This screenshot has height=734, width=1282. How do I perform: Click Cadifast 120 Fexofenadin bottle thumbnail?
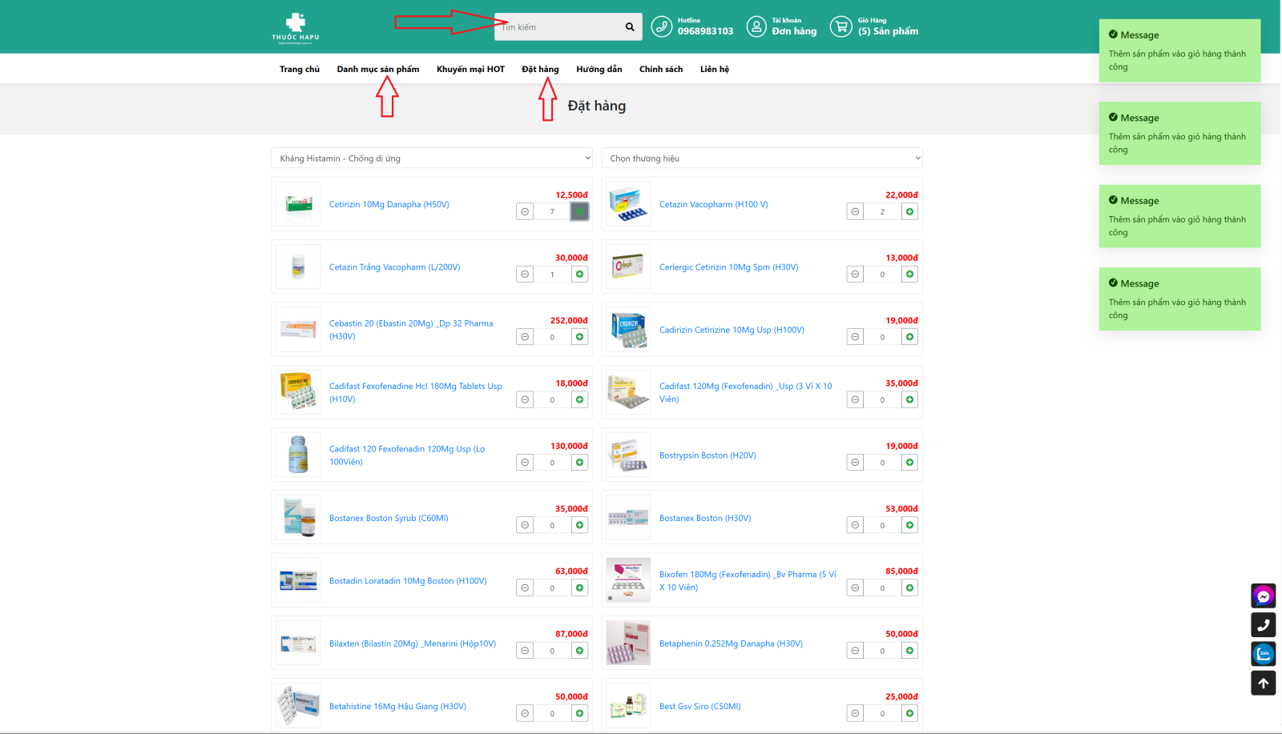[298, 455]
